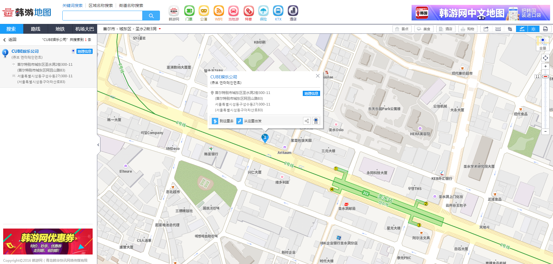This screenshot has height=264, width=553.
Task: Click the keyword search input field
Action: pyautogui.click(x=102, y=16)
